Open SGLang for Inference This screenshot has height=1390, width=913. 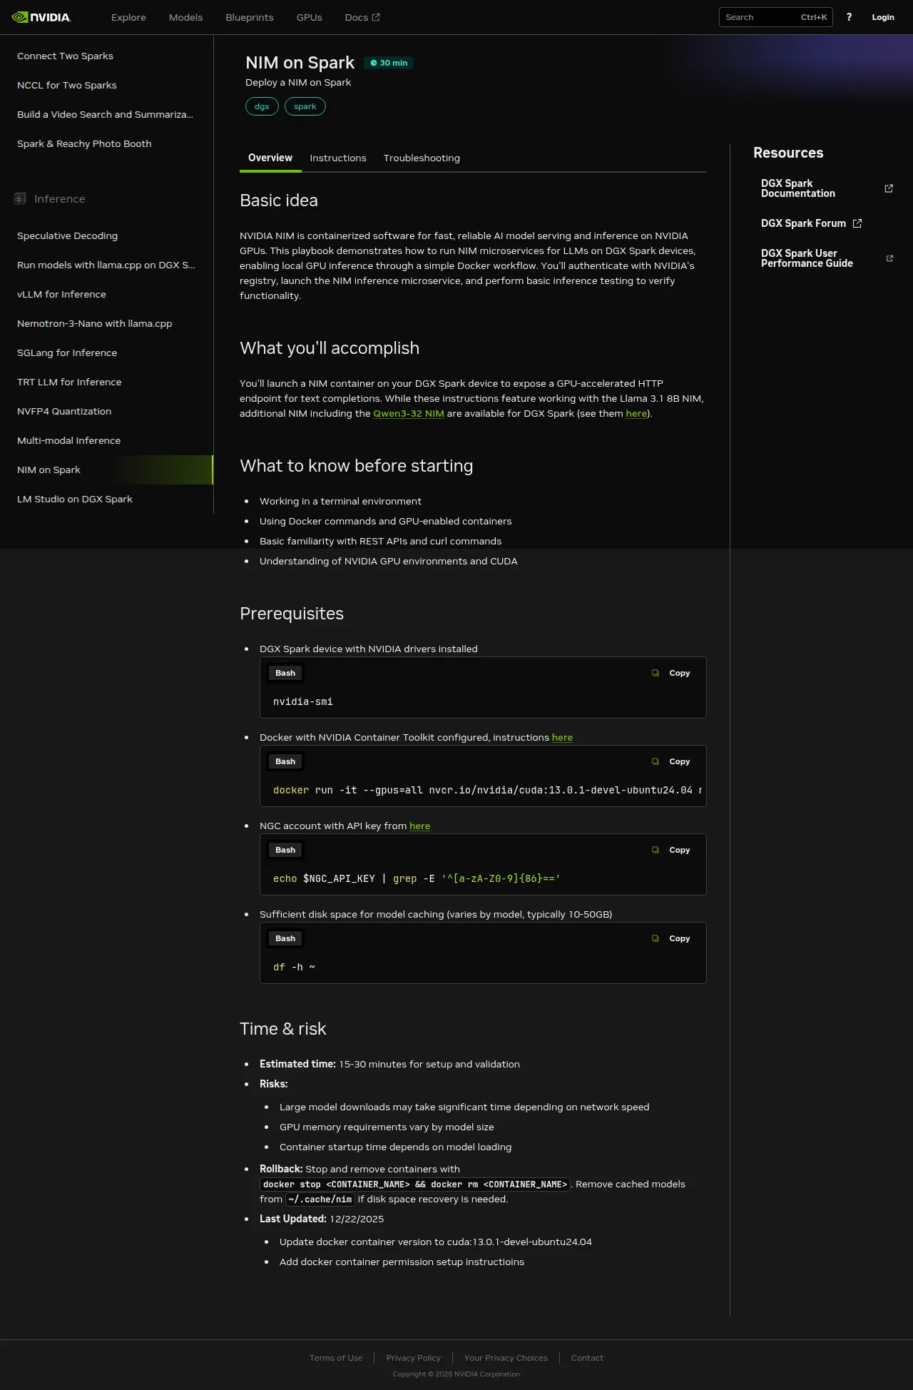(67, 352)
